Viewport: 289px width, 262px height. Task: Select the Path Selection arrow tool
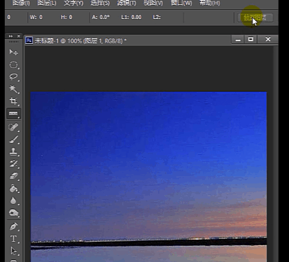pos(14,251)
